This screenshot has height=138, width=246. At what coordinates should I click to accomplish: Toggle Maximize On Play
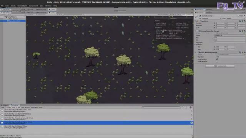tap(163, 15)
